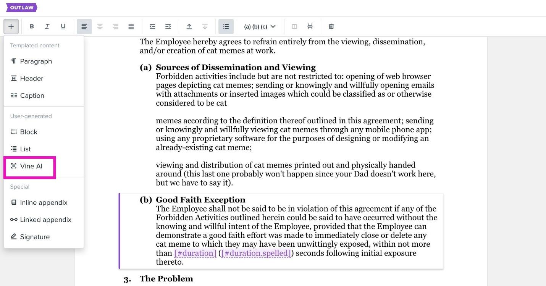The width and height of the screenshot is (546, 286).
Task: Click the column layout icon
Action: coord(294,26)
